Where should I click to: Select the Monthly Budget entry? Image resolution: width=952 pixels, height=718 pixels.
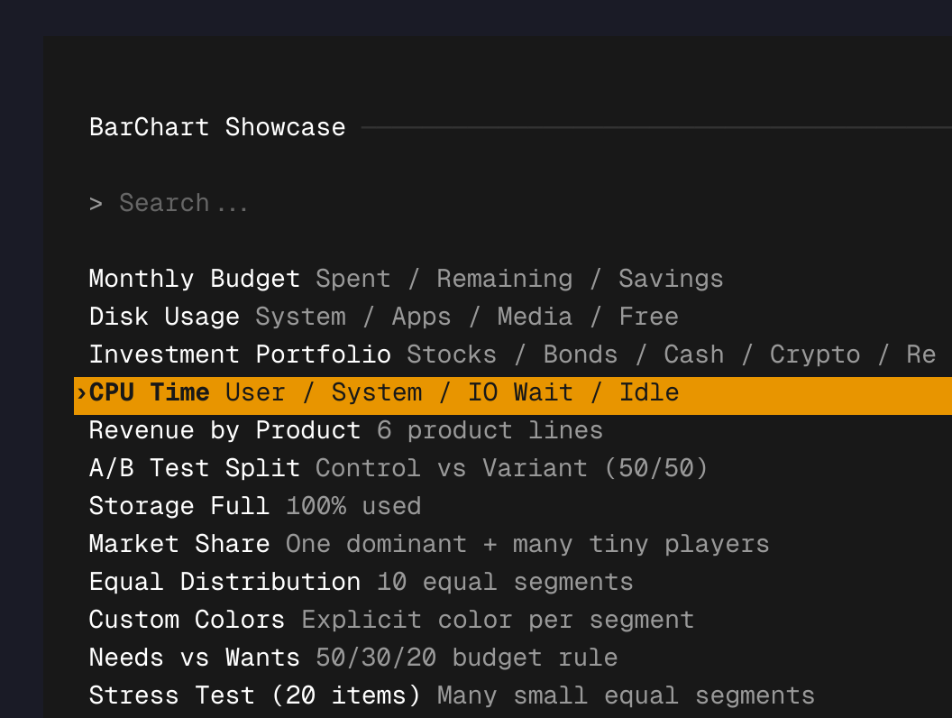click(194, 279)
